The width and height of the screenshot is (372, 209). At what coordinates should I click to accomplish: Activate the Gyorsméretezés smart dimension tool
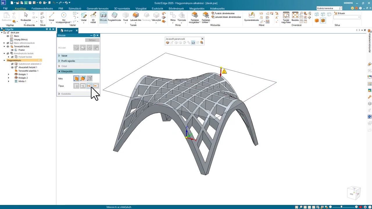point(251,17)
